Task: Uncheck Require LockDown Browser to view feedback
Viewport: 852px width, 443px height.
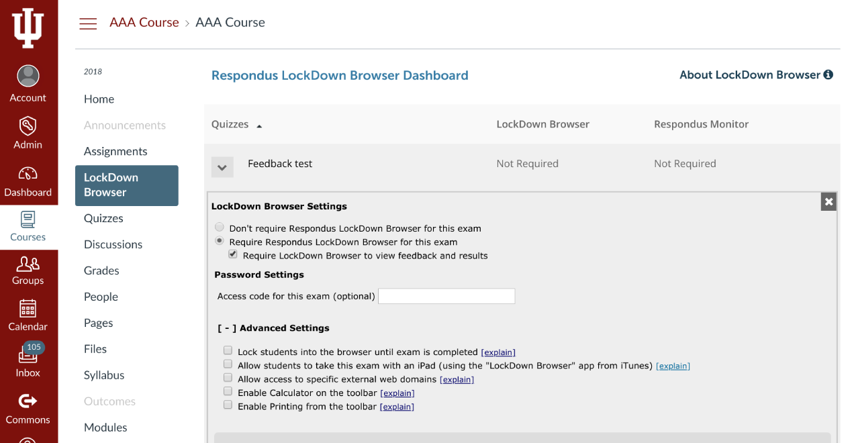Action: pyautogui.click(x=233, y=254)
